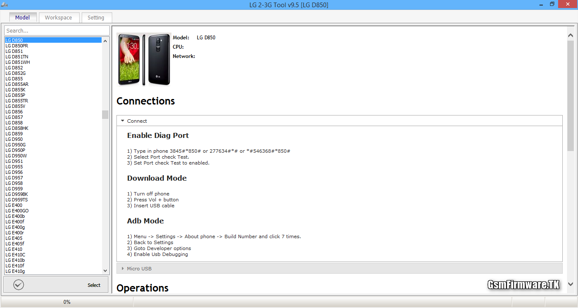This screenshot has width=578, height=308.
Task: Select LG D958 in model list
Action: pos(53,183)
